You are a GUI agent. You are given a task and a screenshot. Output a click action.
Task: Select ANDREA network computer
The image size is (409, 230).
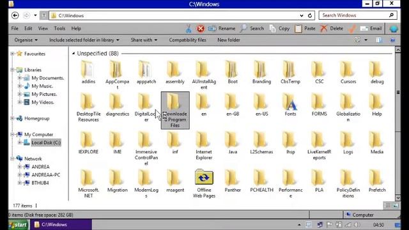(x=40, y=167)
